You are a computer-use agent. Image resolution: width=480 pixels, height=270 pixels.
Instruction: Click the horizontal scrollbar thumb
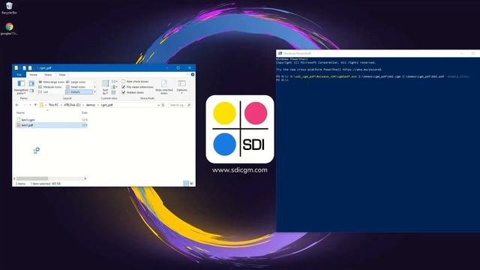coord(32,178)
